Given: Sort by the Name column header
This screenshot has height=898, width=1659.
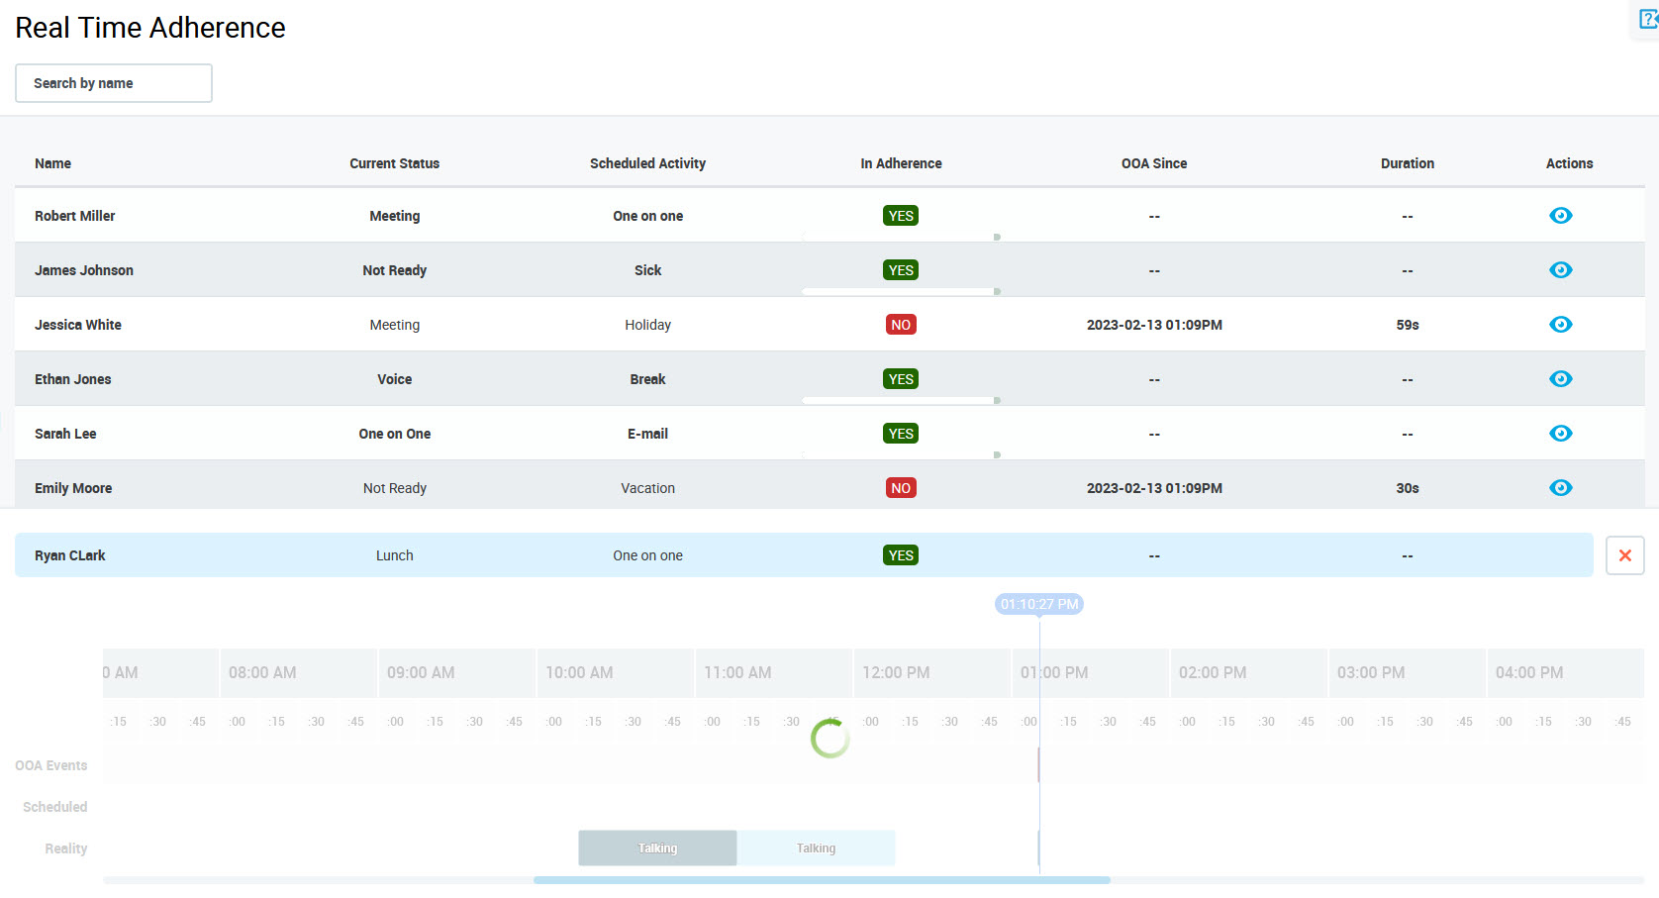Looking at the screenshot, I should click(53, 163).
